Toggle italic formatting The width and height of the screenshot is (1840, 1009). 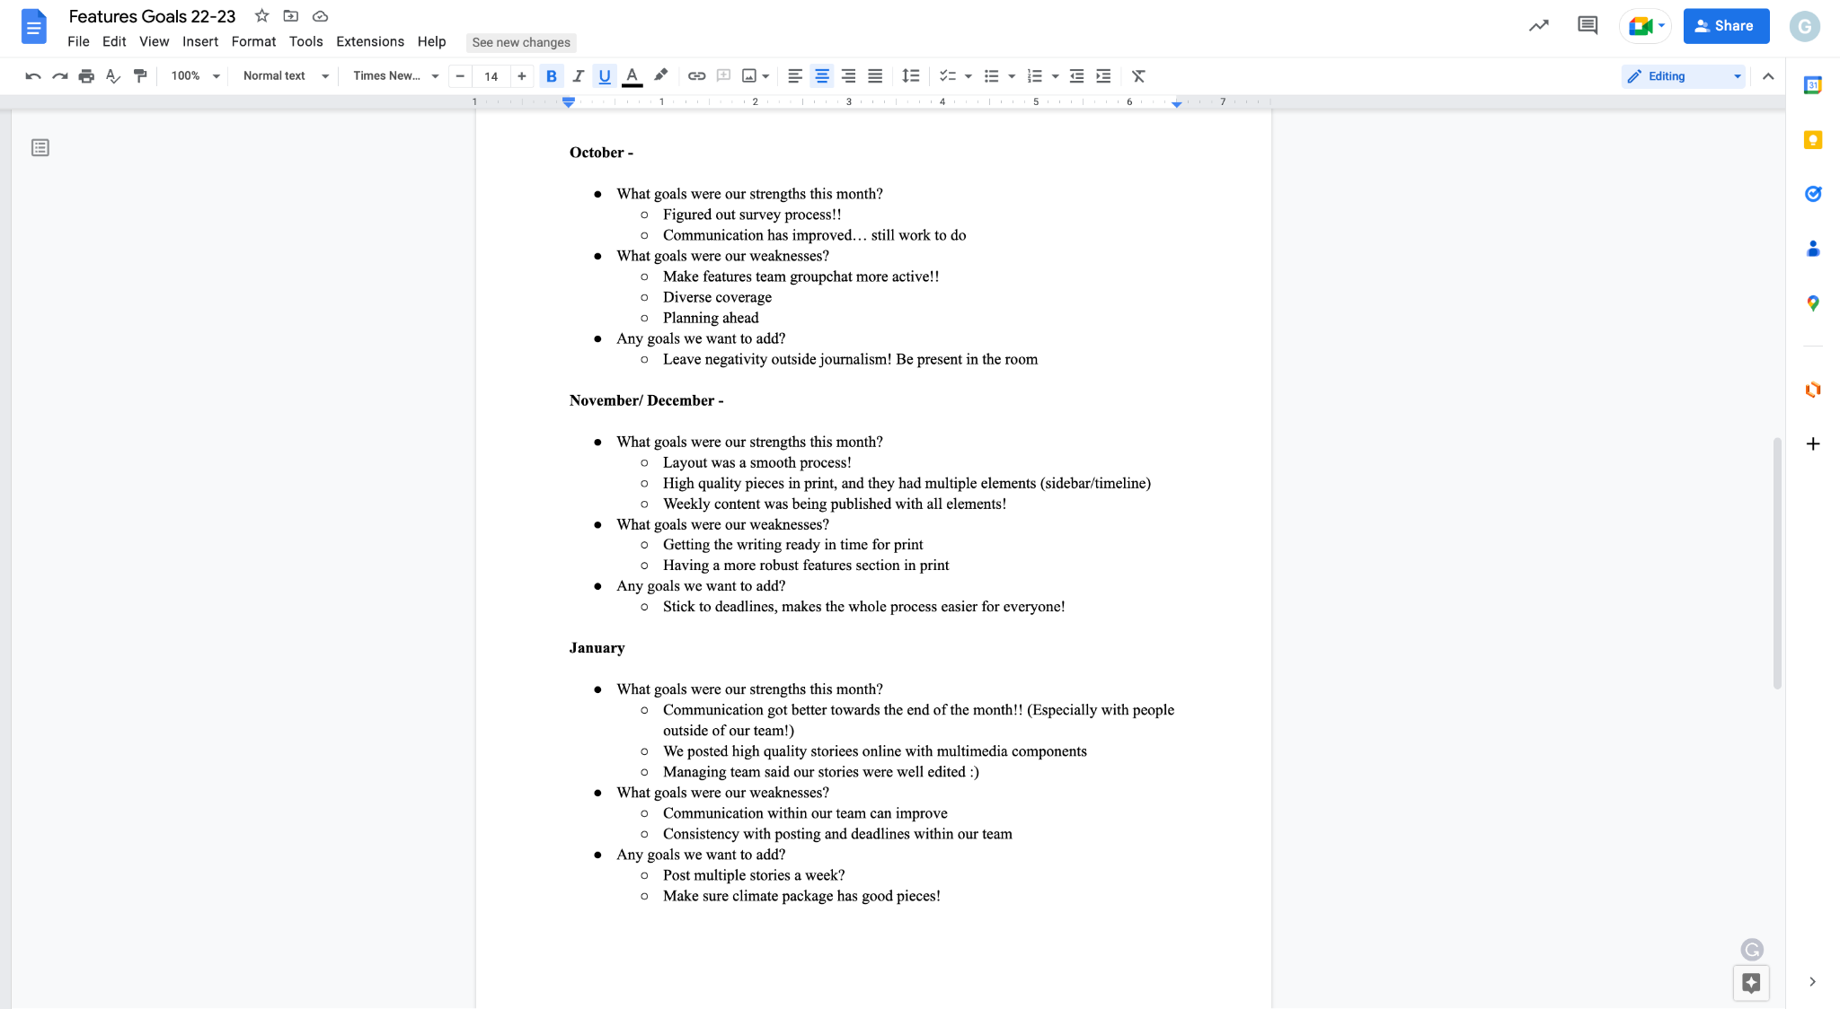[x=578, y=76]
